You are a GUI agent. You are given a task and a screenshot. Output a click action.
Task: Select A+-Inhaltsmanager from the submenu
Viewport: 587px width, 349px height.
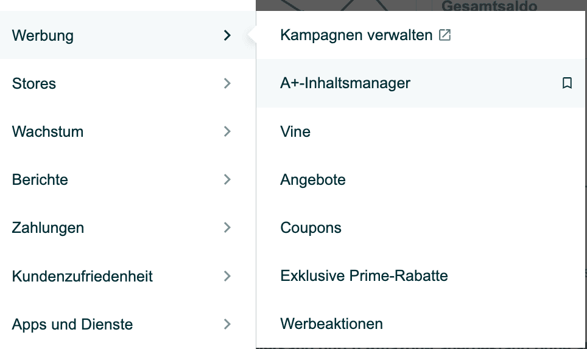pos(345,83)
